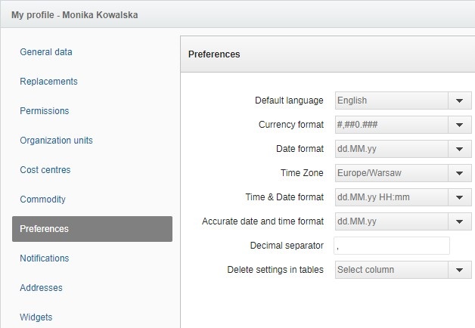Expand the Currency format dropdown arrow
The image size is (475, 328).
[459, 125]
